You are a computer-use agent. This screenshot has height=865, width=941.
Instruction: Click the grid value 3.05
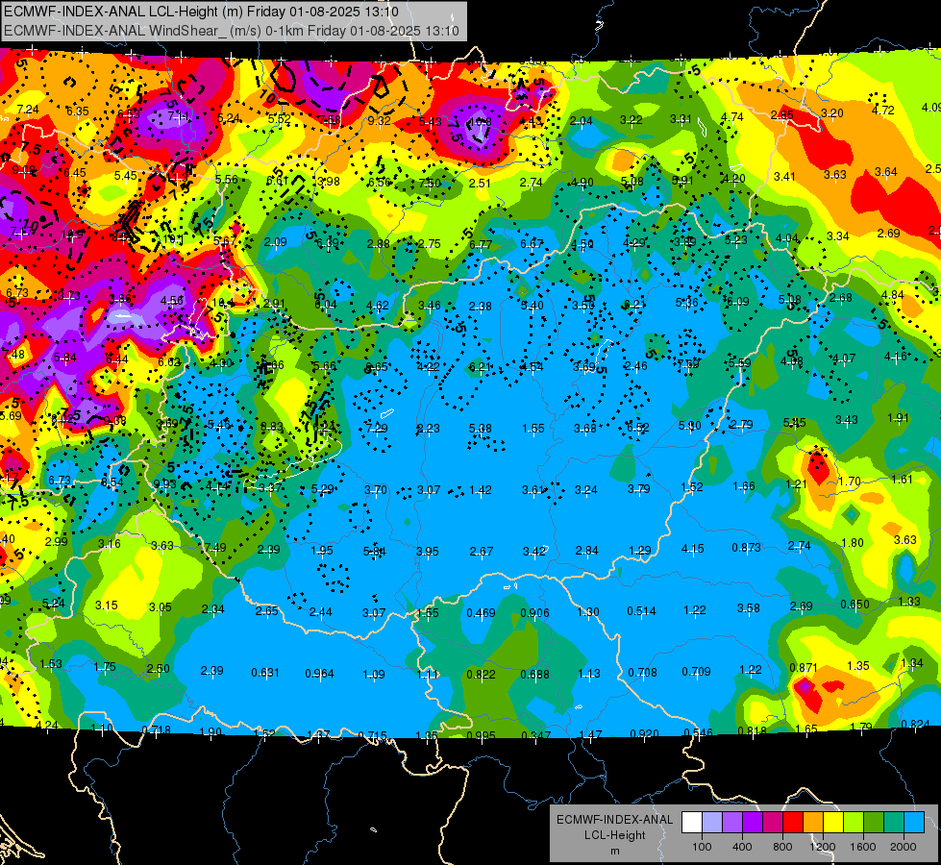pos(161,606)
